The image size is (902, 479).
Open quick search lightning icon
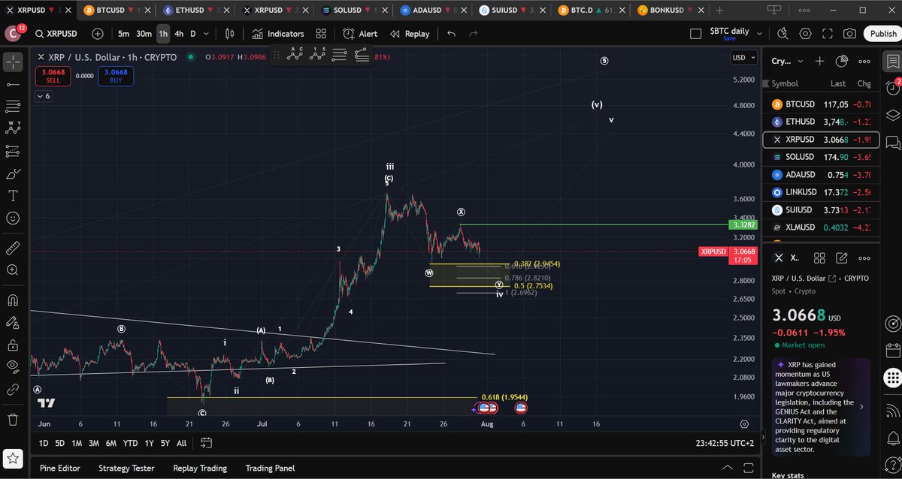(x=782, y=34)
